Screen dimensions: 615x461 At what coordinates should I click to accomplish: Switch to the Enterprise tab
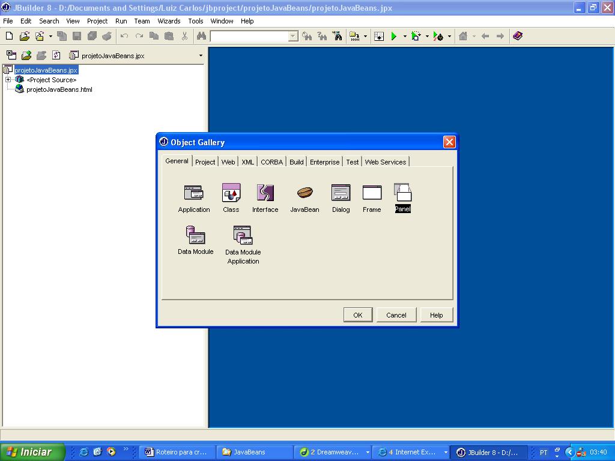click(324, 162)
